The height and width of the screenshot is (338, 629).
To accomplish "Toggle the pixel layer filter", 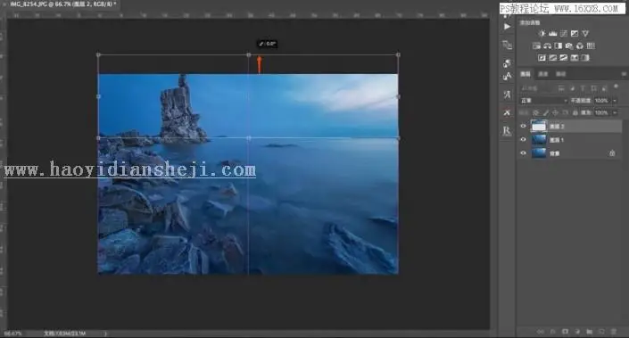I will coord(561,88).
